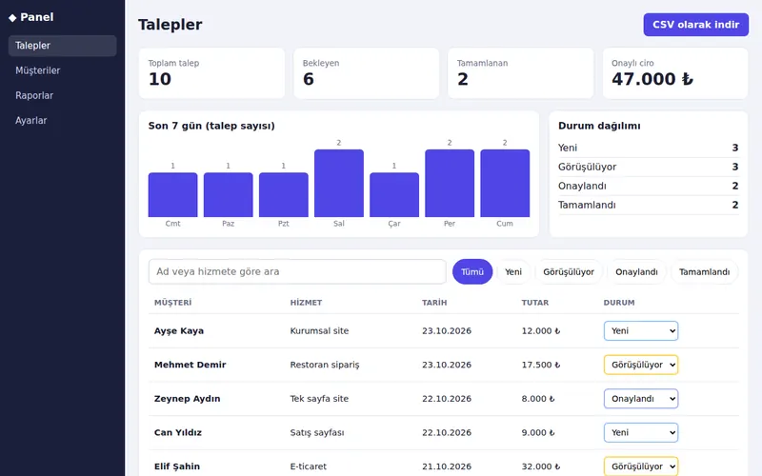Click the TUTAR column header
Viewport: 762px width, 476px height.
point(534,303)
